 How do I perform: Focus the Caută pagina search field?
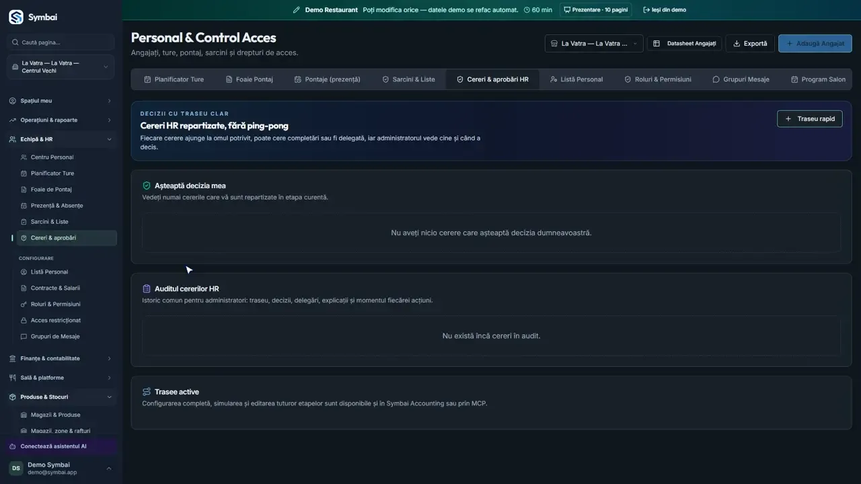click(61, 42)
